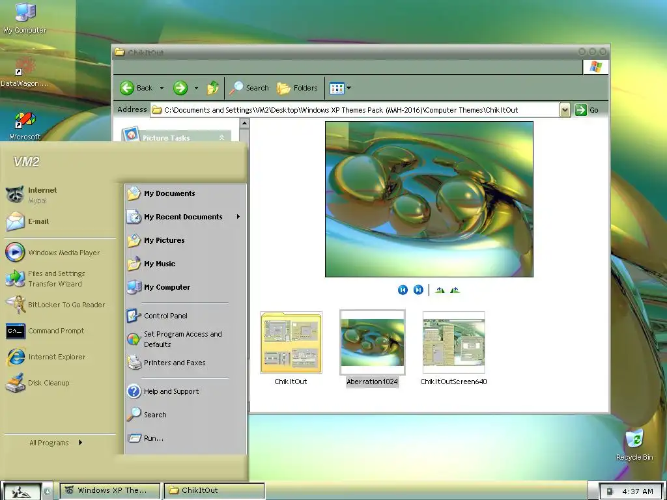Click the Go button
Viewport: 667px width, 500px height.
(587, 110)
